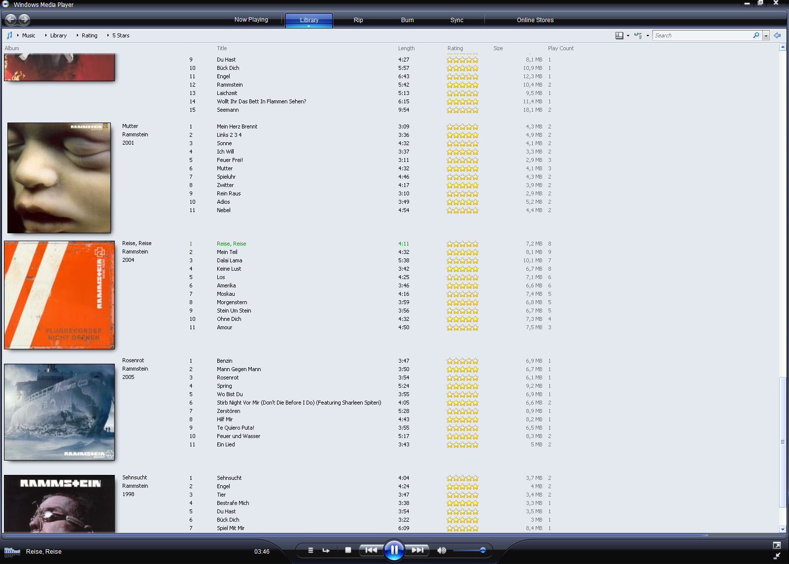
Task: Open the search box dropdown arrow
Action: pos(766,35)
